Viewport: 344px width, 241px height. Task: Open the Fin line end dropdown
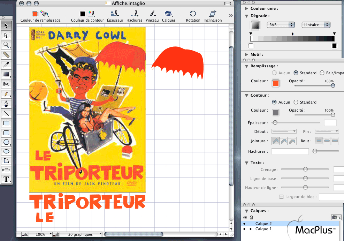pos(327,131)
